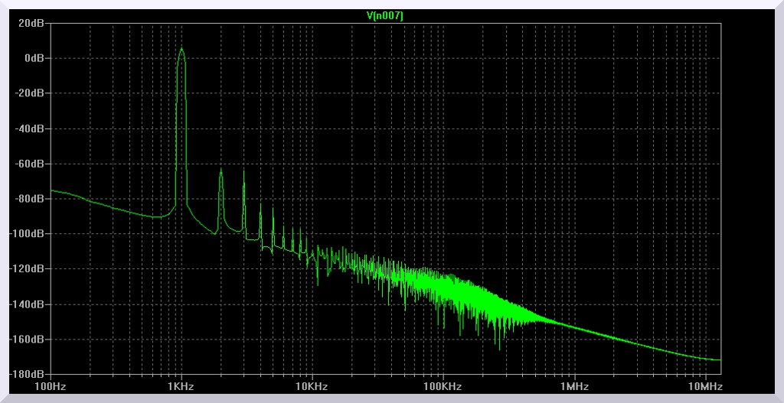Click the -60dB tick label

[x=33, y=164]
